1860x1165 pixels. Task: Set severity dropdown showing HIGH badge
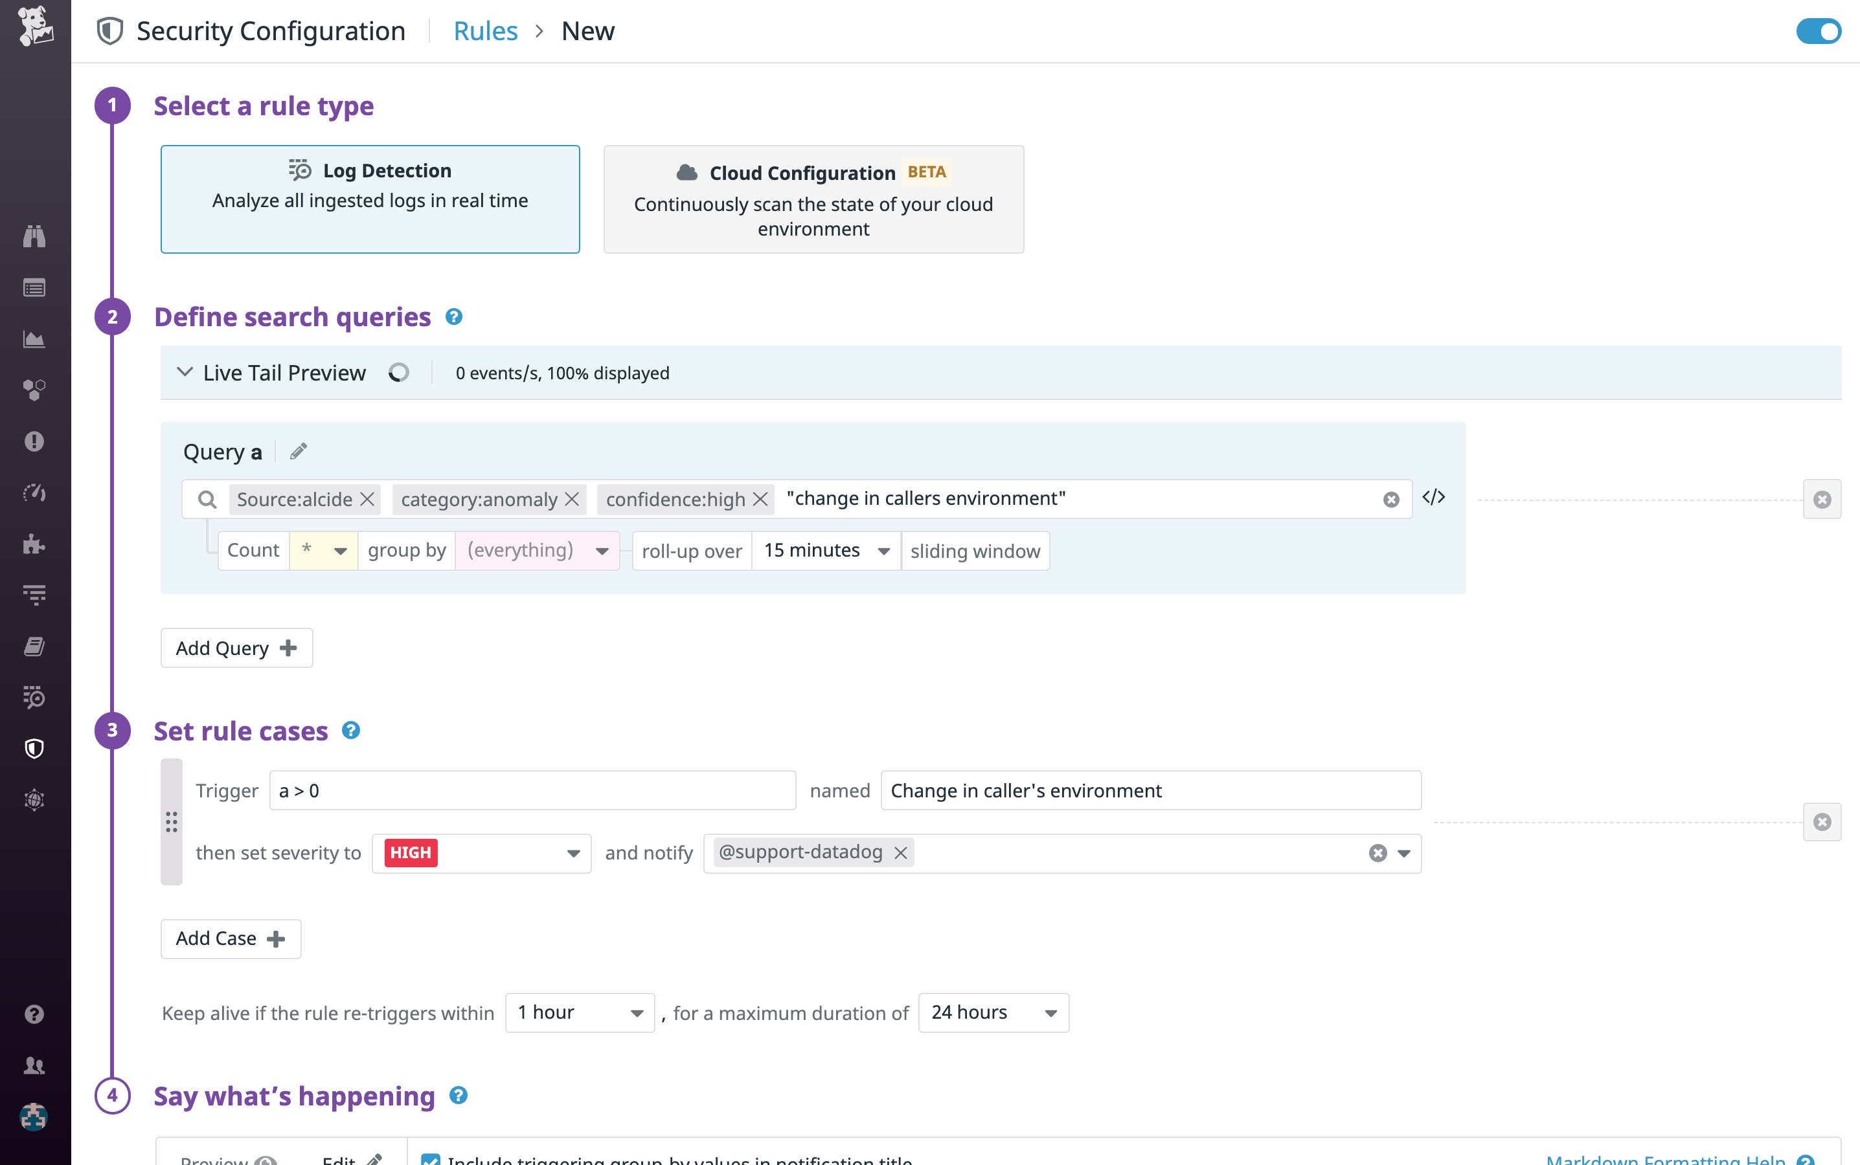click(481, 853)
